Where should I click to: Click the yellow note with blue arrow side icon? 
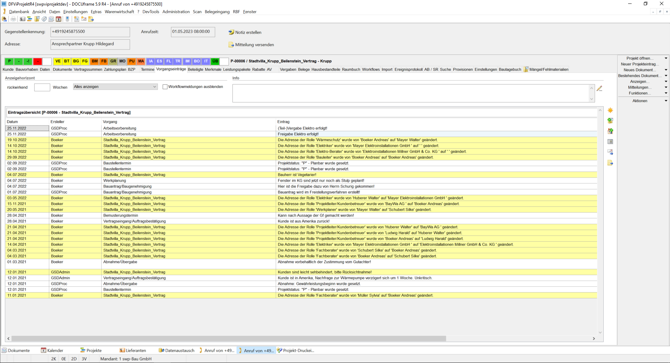click(610, 163)
